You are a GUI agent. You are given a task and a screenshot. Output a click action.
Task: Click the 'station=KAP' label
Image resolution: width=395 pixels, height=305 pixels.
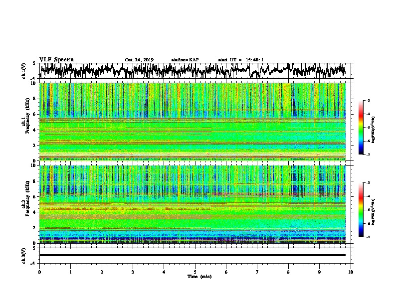pyautogui.click(x=185, y=60)
